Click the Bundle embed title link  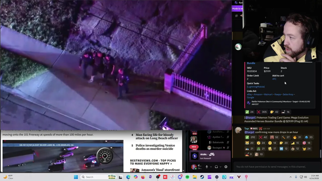click(x=251, y=63)
